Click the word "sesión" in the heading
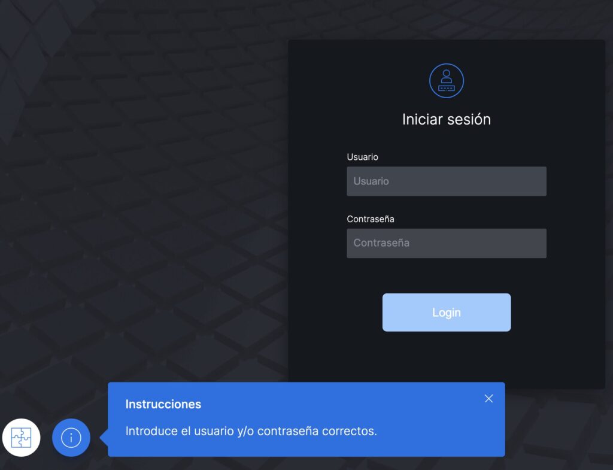This screenshot has height=470, width=613. tap(469, 119)
